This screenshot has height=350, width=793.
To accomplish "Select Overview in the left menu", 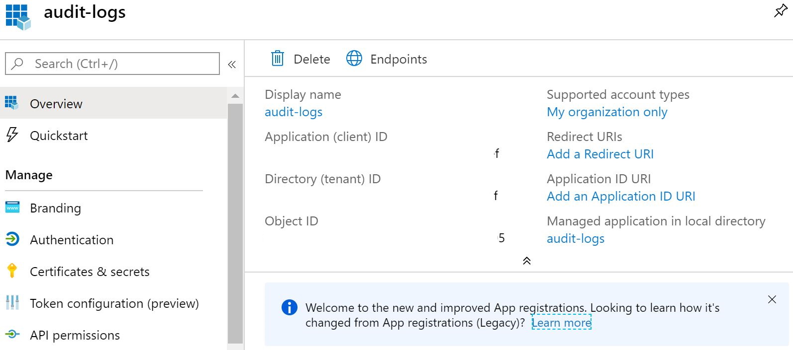I will pos(56,104).
